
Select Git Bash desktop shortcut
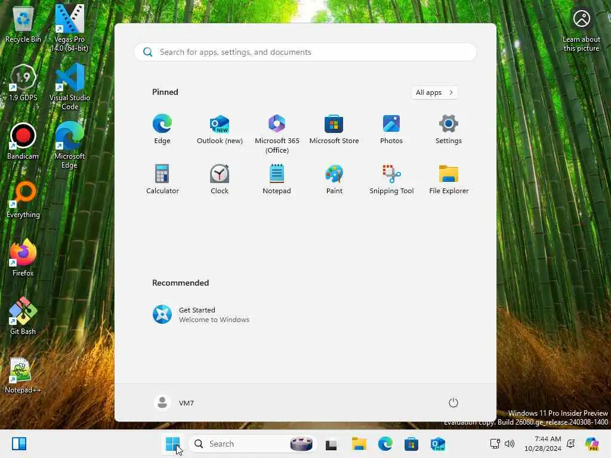point(23,316)
